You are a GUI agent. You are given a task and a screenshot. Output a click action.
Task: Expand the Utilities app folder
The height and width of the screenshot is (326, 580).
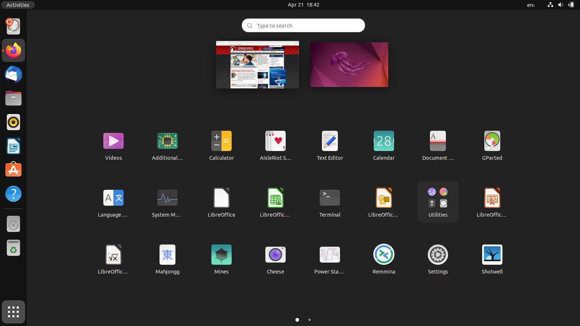[x=438, y=202]
